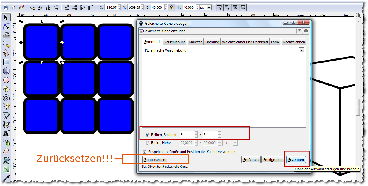Select the Reihen, Spalten radio button
Screen dimensions: 368x186
click(x=147, y=135)
